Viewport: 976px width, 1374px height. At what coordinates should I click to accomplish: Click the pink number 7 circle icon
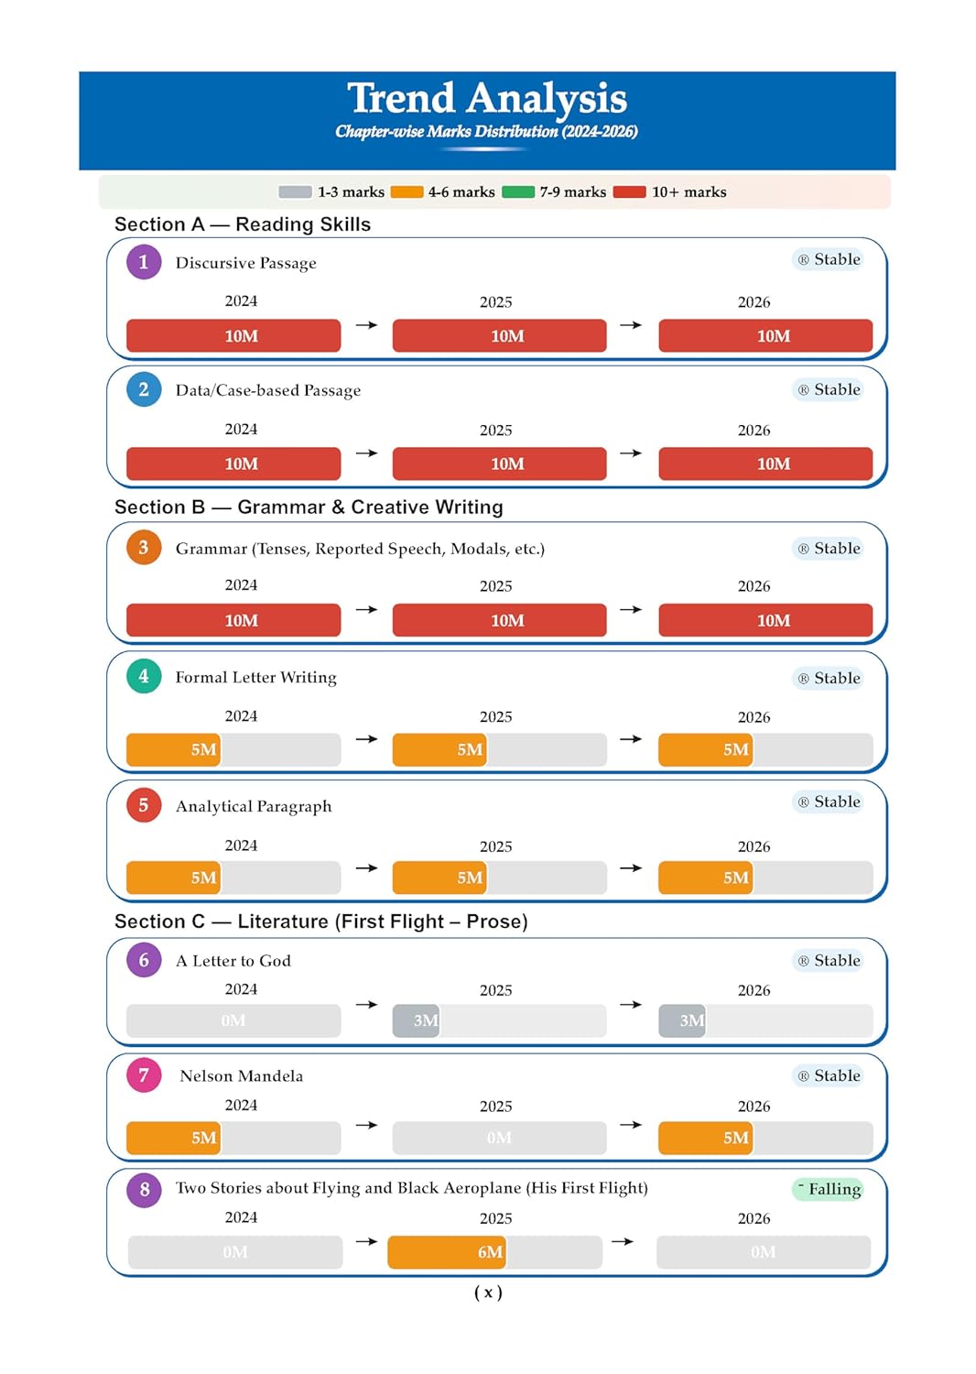[144, 1075]
